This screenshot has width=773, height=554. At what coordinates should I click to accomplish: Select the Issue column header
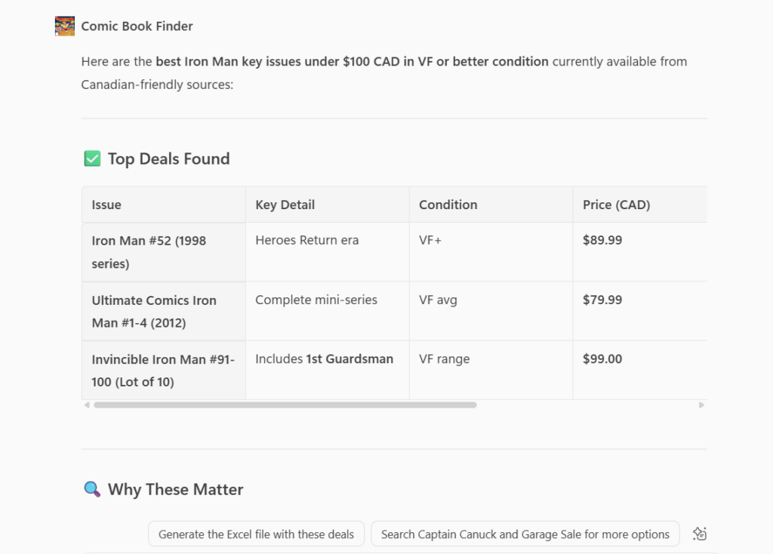pos(106,205)
